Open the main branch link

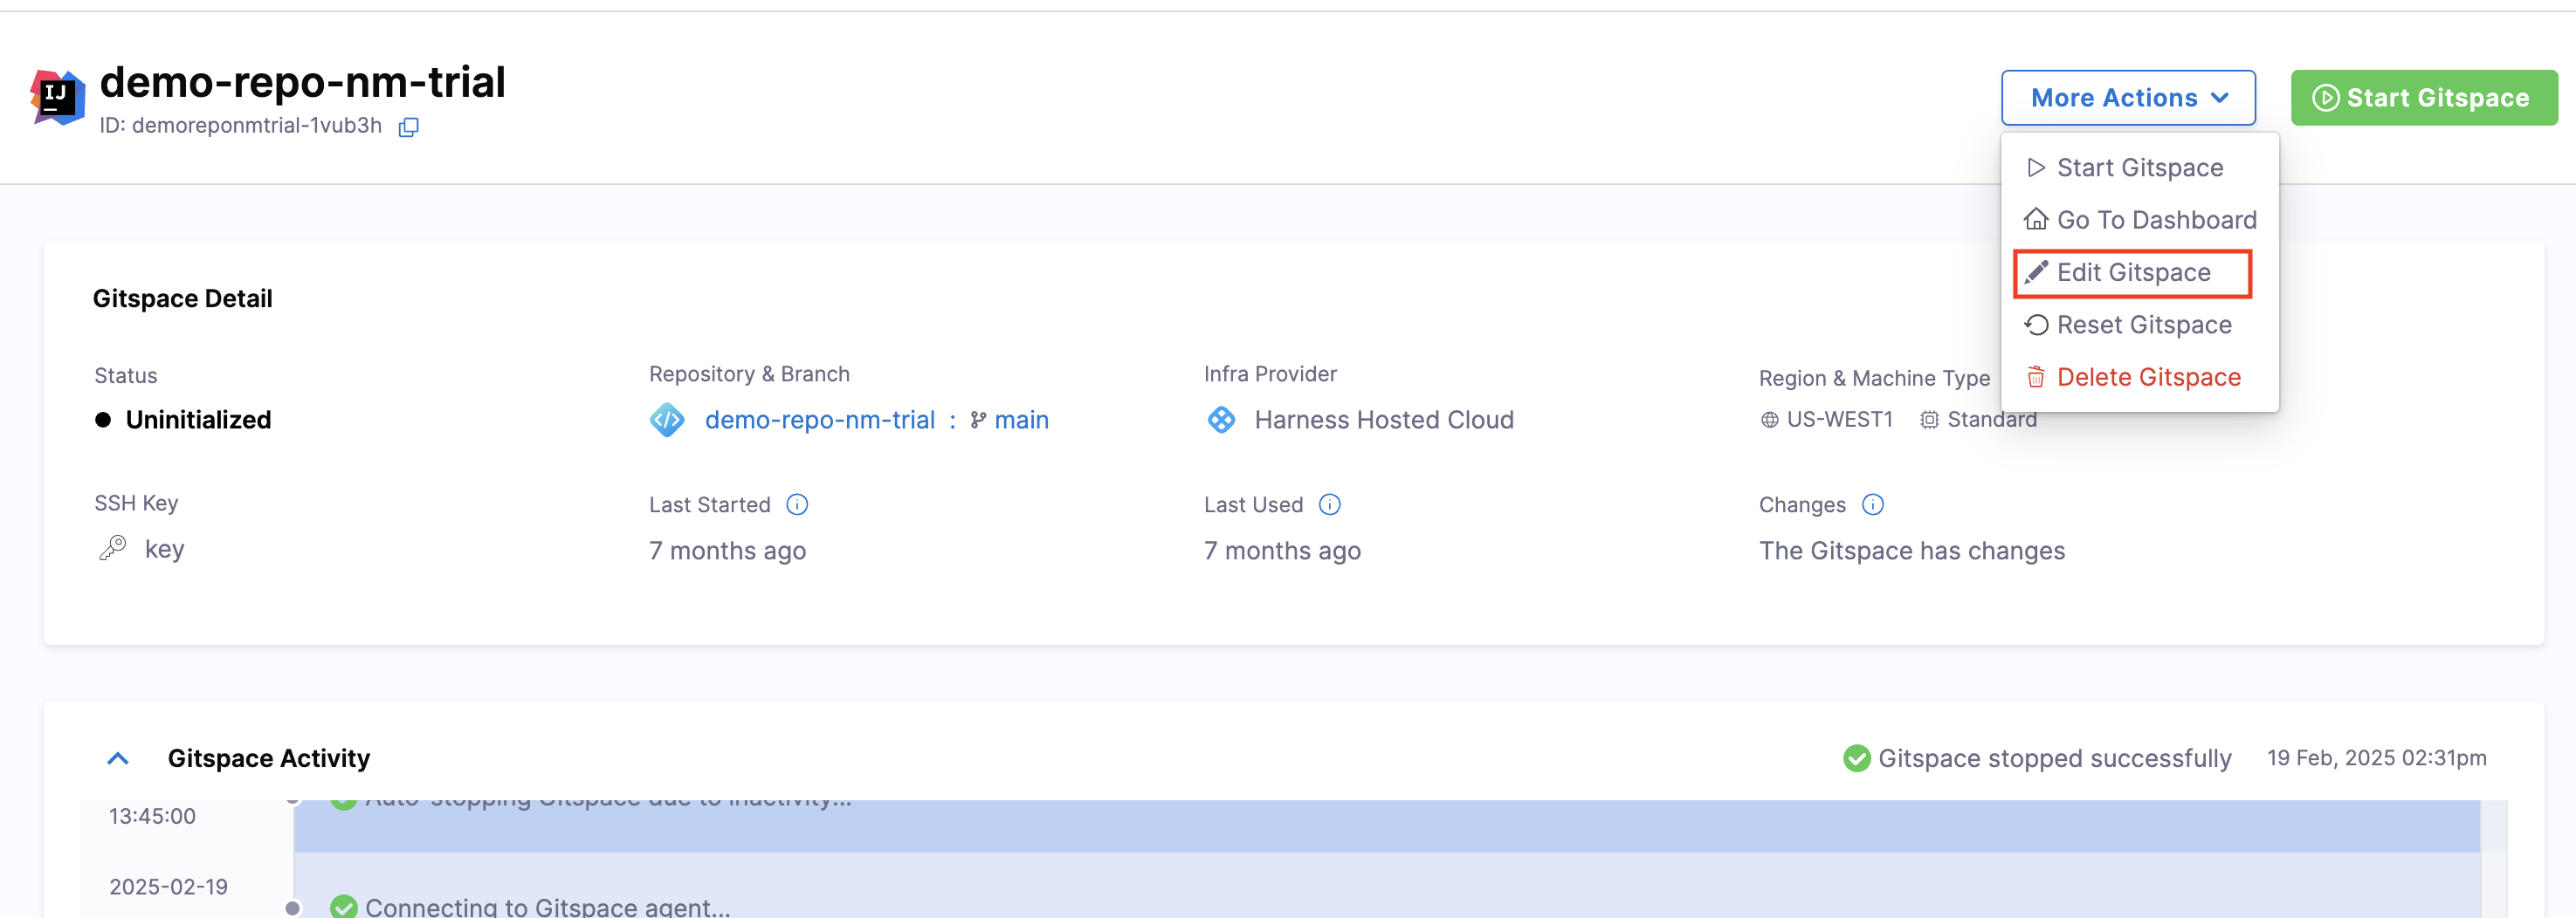pos(1020,420)
